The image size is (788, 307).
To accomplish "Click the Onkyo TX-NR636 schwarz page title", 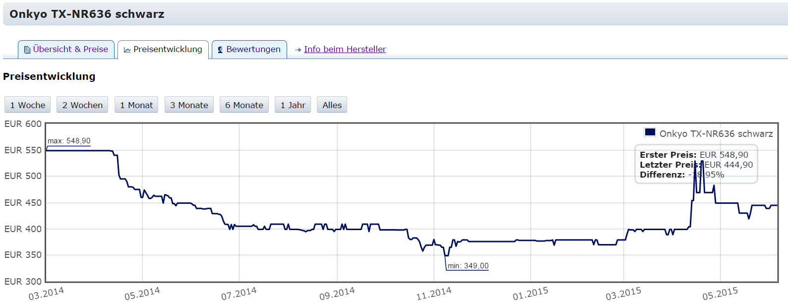I will [87, 14].
